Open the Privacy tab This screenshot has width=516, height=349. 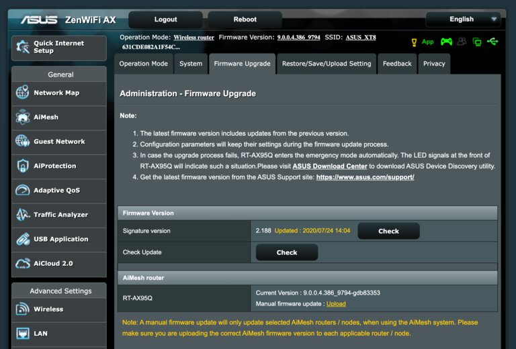[x=434, y=64]
